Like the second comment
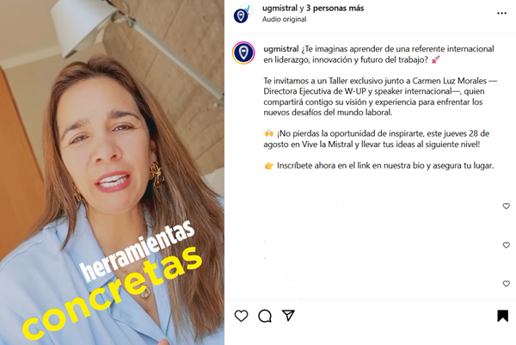The image size is (516, 345). 507,245
